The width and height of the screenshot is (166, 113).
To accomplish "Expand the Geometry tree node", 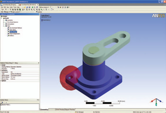I will pos(3,20).
